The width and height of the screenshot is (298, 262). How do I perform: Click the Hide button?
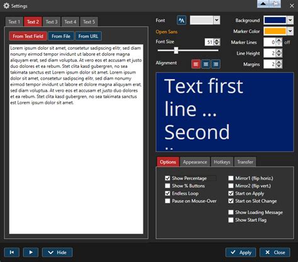[x=57, y=253]
